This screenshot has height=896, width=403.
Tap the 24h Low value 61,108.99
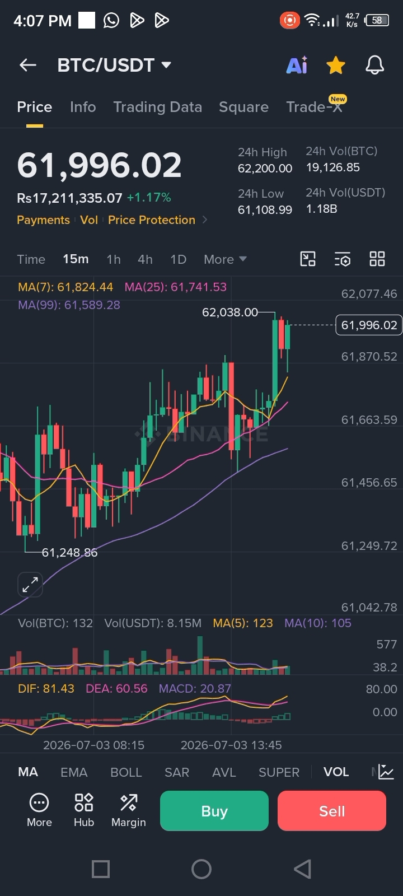pos(265,209)
